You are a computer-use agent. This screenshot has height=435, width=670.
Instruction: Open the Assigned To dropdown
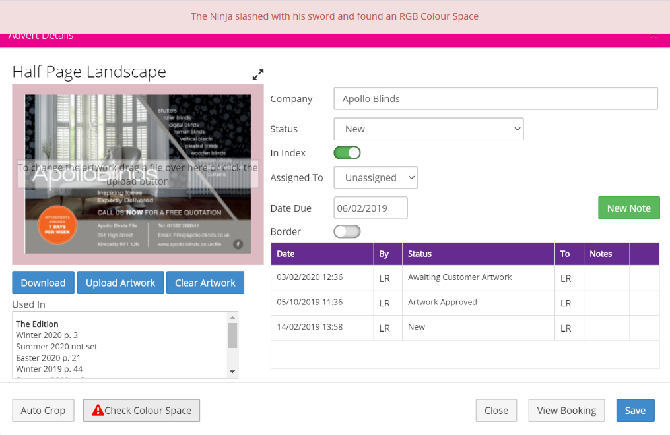pos(376,178)
